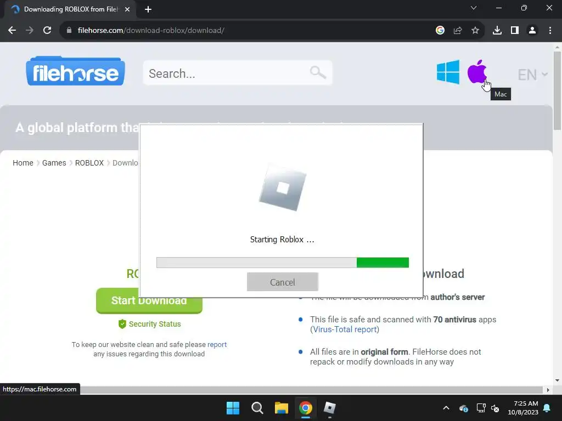Close the Downloading ROBLOX tab
Screen dimensions: 562x421
click(127, 9)
